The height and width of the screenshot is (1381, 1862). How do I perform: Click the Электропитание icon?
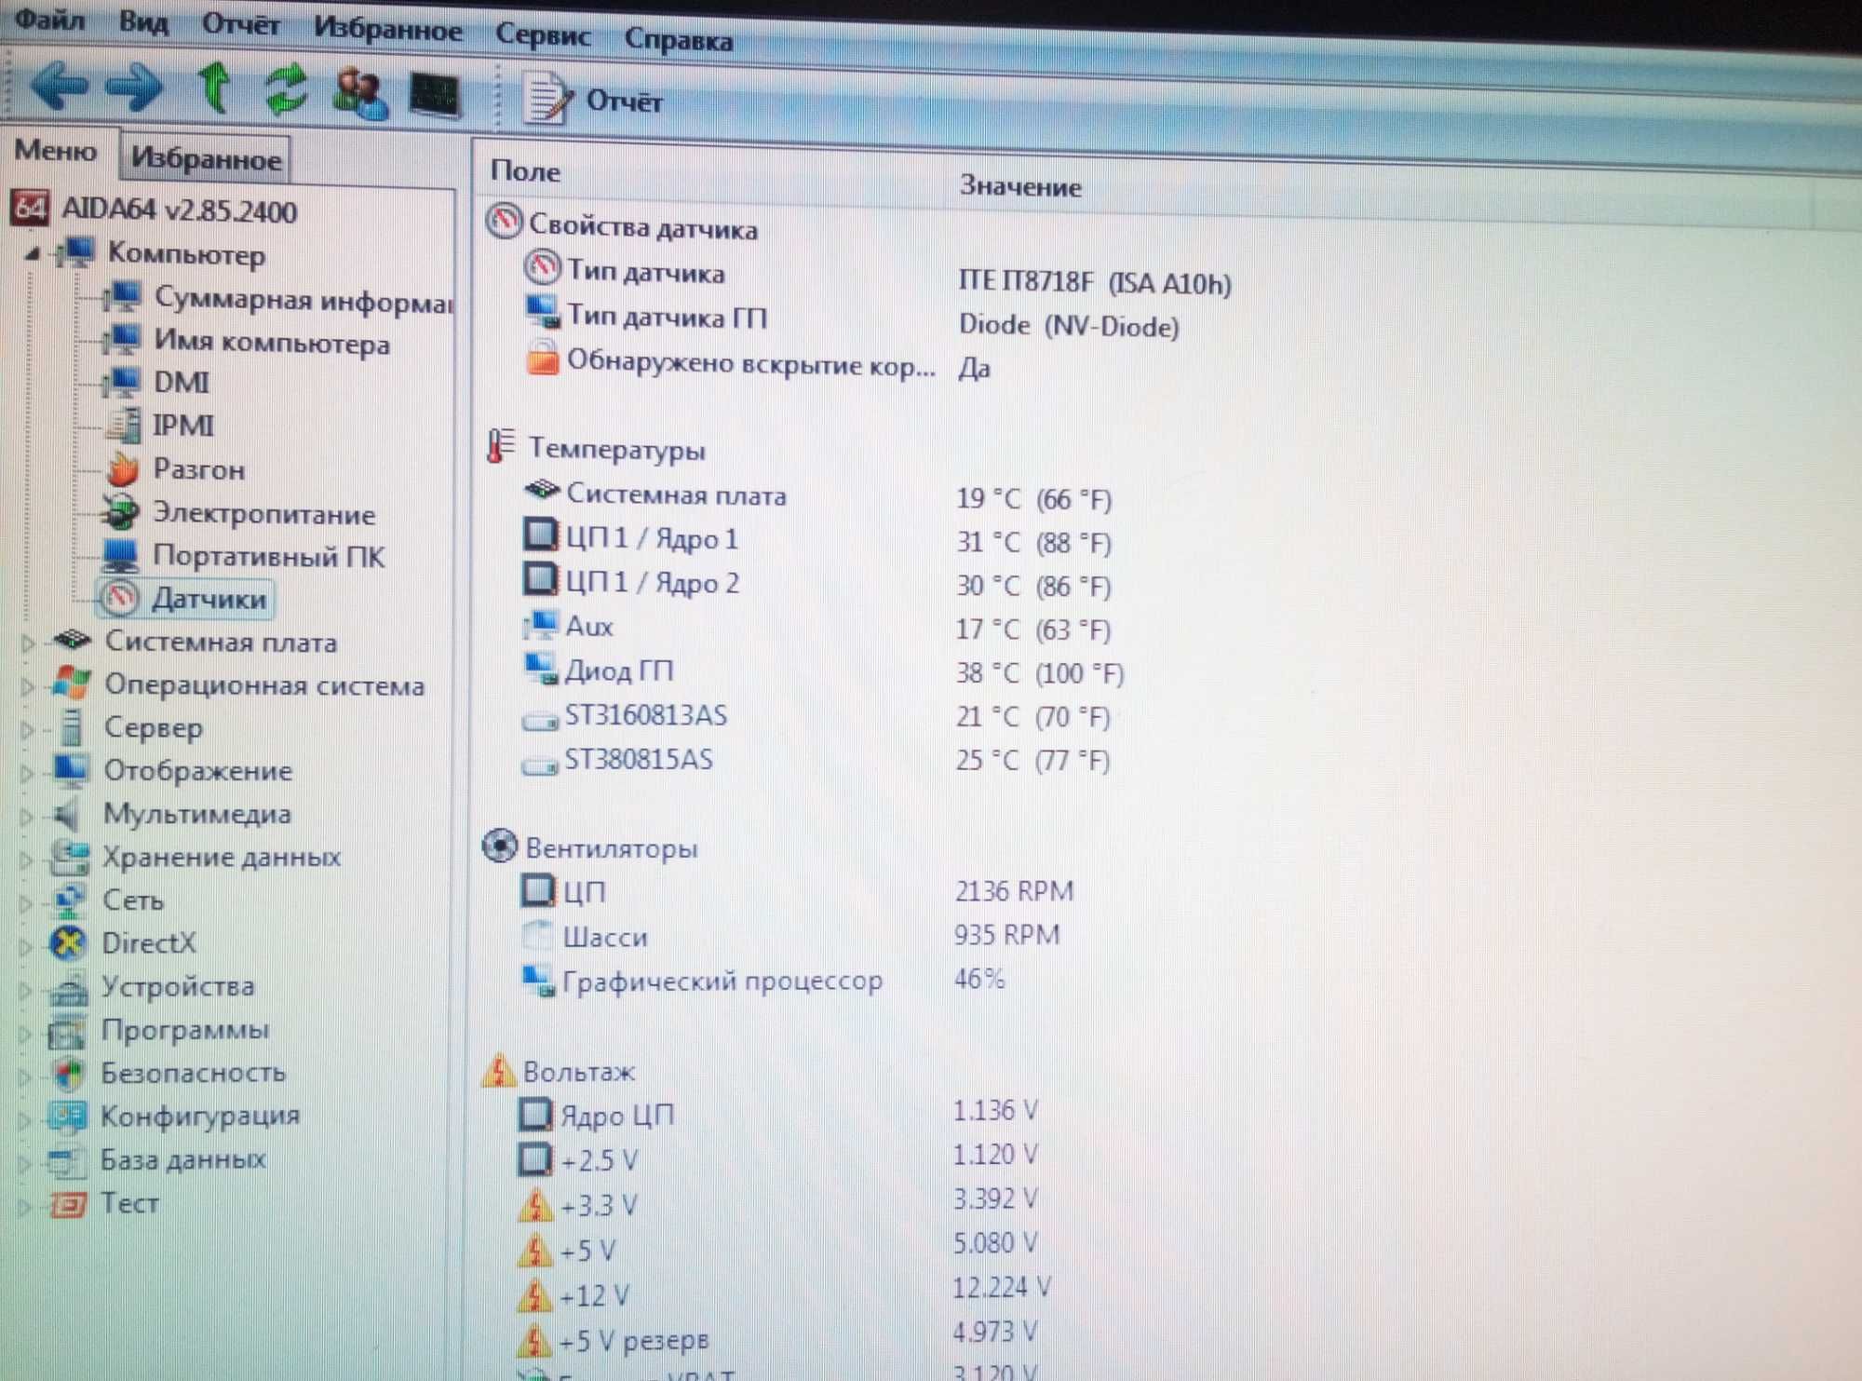121,512
